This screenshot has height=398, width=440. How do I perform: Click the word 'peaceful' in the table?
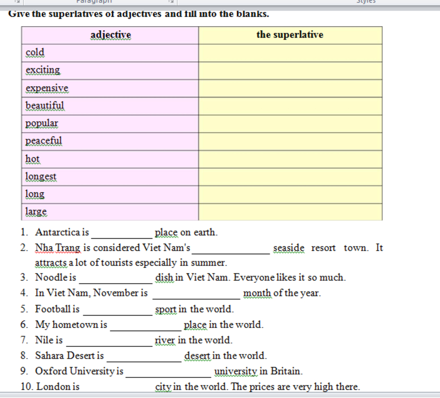(44, 141)
